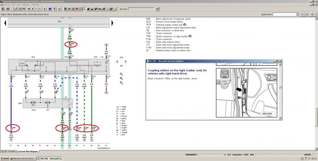
Task: Click the A-pillar coupling station illustration
Action: [x=247, y=93]
